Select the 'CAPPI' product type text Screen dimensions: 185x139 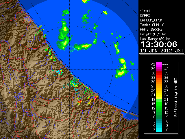coord(145,16)
